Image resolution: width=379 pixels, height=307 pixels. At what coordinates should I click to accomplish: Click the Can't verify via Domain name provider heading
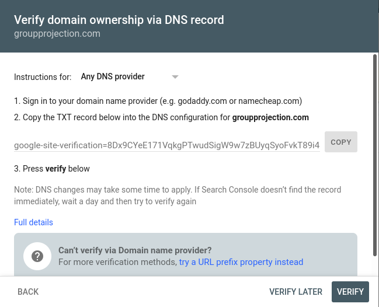[x=135, y=250]
